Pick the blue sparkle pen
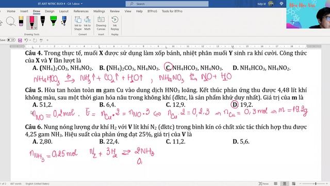This screenshot has width=330, height=186. coord(64,21)
